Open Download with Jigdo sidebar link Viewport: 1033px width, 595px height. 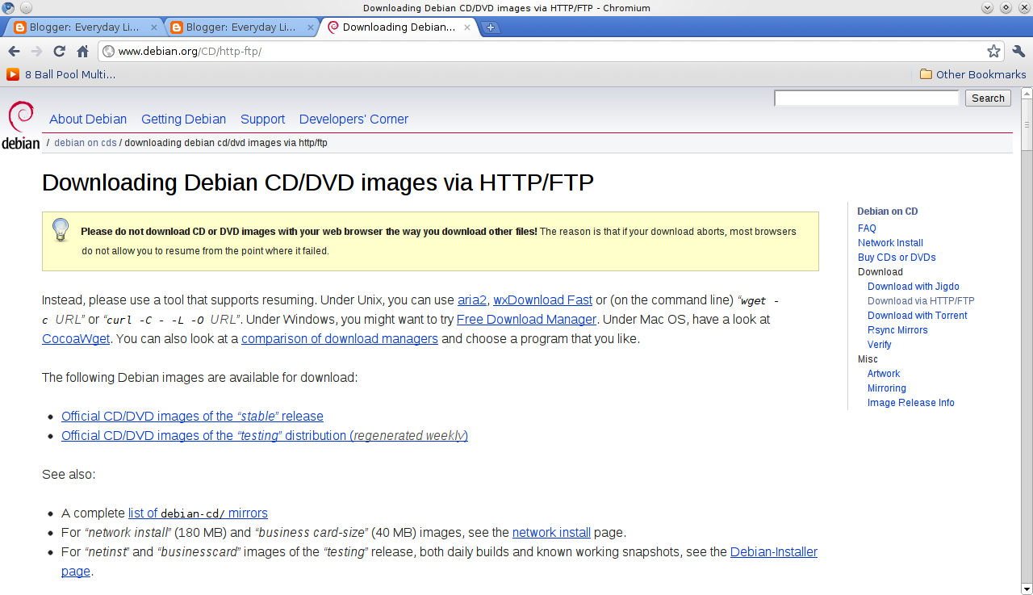914,287
